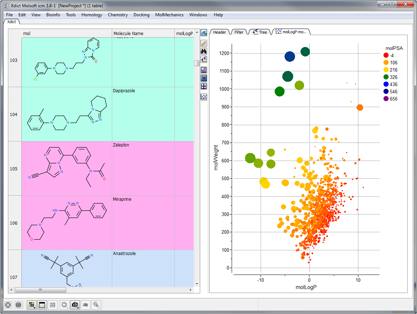The height and width of the screenshot is (314, 417).
Task: Open the Help menu
Action: pyautogui.click(x=218, y=15)
